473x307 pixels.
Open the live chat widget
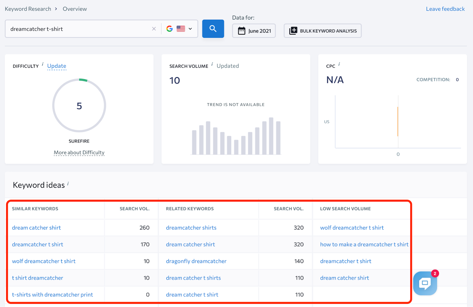(425, 283)
